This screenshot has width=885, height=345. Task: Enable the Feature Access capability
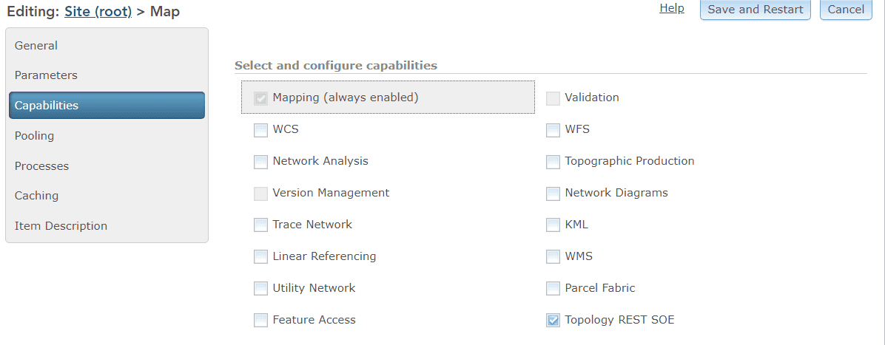coord(260,320)
